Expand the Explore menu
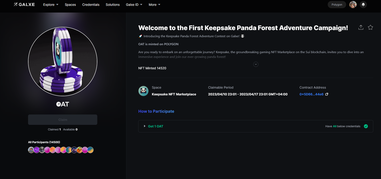This screenshot has height=179, width=381. (x=51, y=5)
